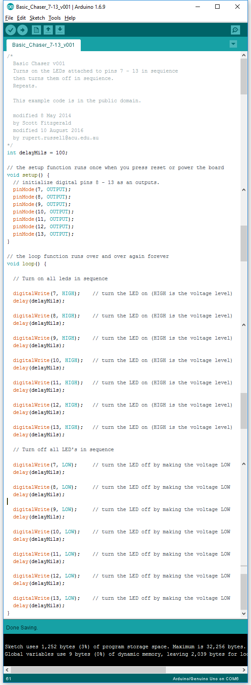Screen dimensions: 251x685
Task: Open the Edit menu
Action: (21, 18)
